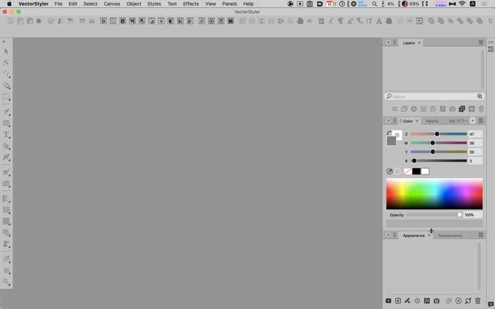495x309 pixels.
Task: Click the Opacity slider
Action: tap(434, 215)
